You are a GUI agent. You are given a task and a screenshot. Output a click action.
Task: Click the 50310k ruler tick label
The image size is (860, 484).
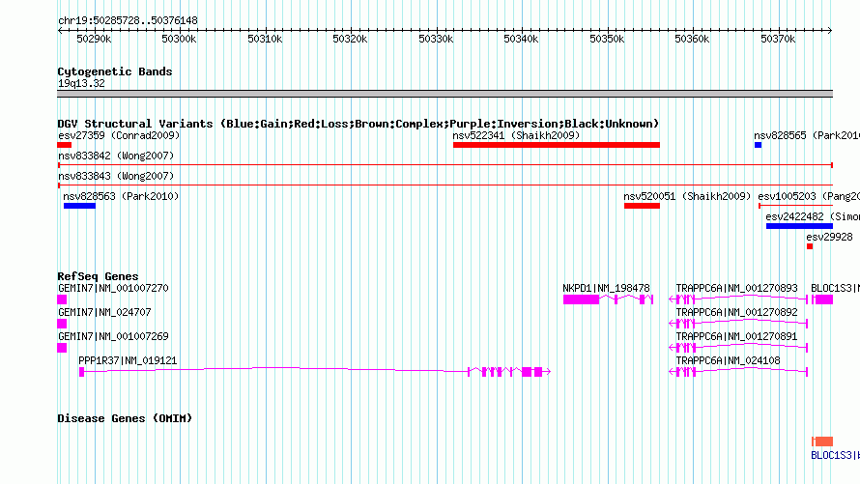point(265,39)
